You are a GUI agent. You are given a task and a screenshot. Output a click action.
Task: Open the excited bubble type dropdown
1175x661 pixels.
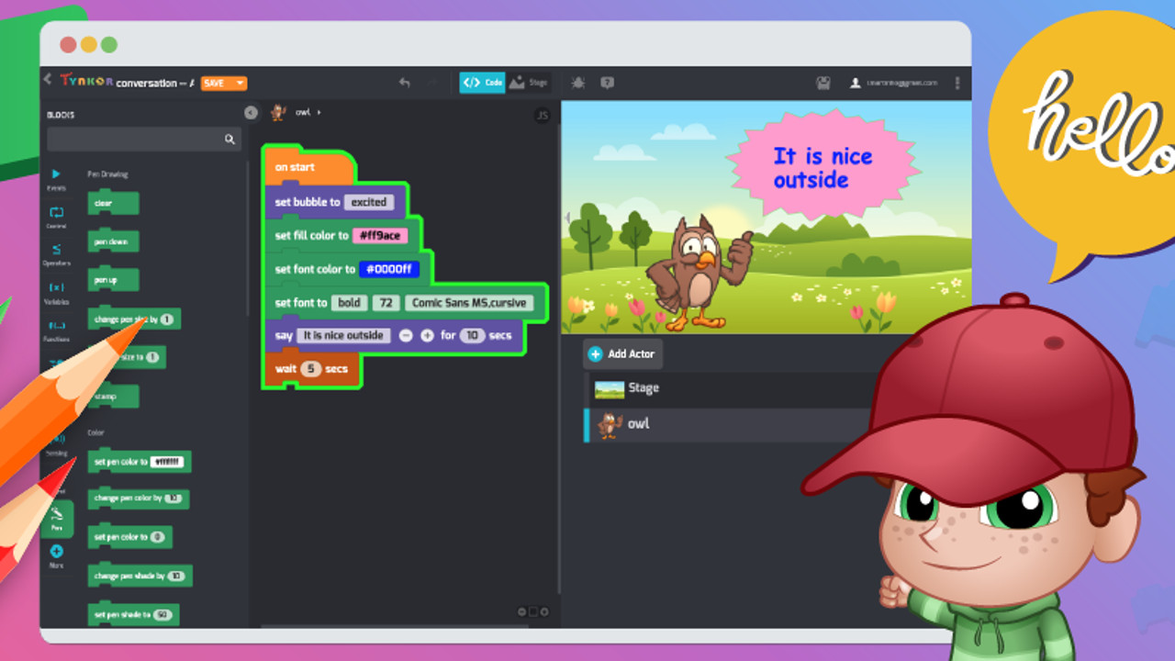[369, 202]
